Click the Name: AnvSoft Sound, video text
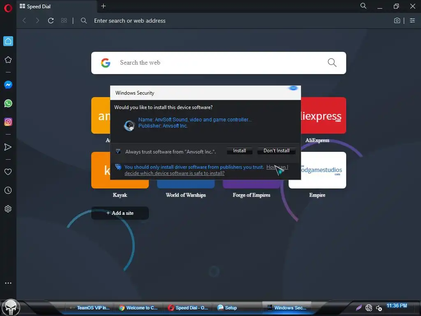421x316 pixels. coord(195,120)
